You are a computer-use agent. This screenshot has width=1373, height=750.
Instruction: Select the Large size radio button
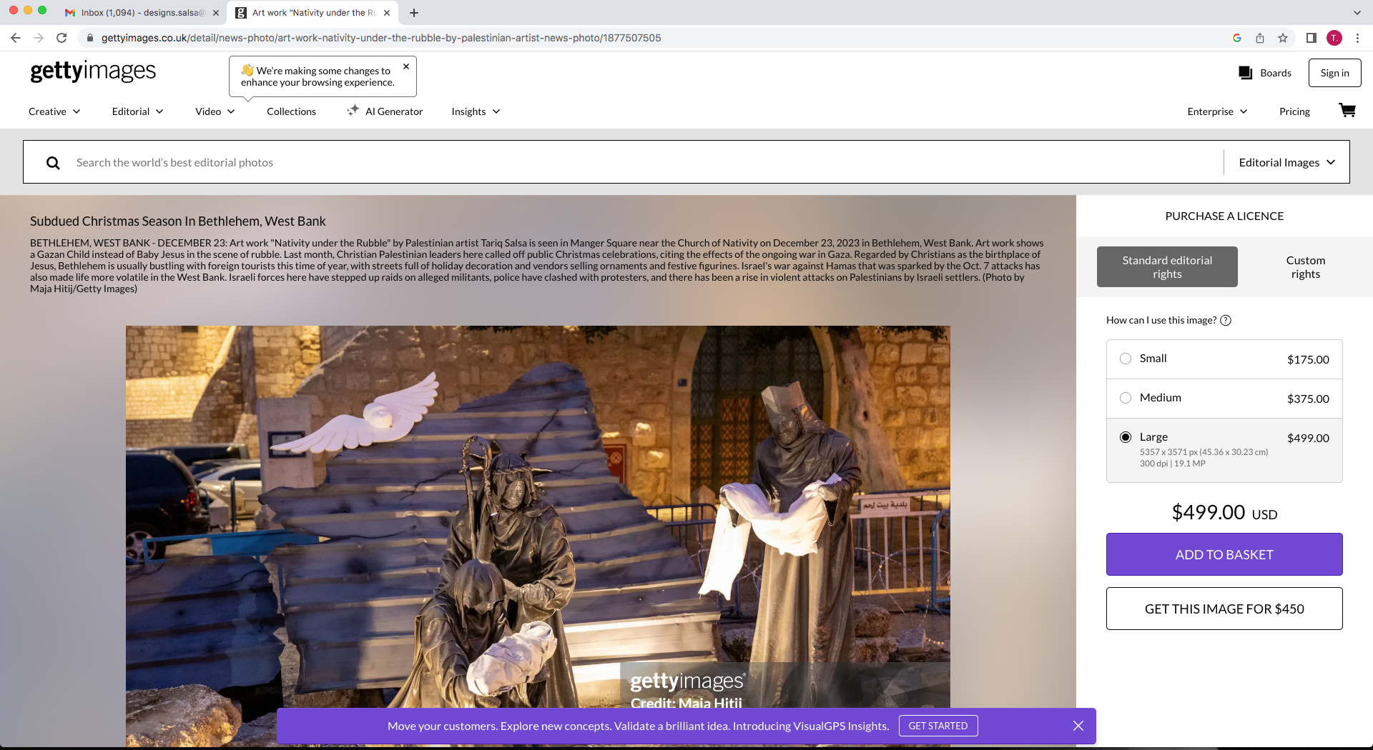click(1126, 437)
